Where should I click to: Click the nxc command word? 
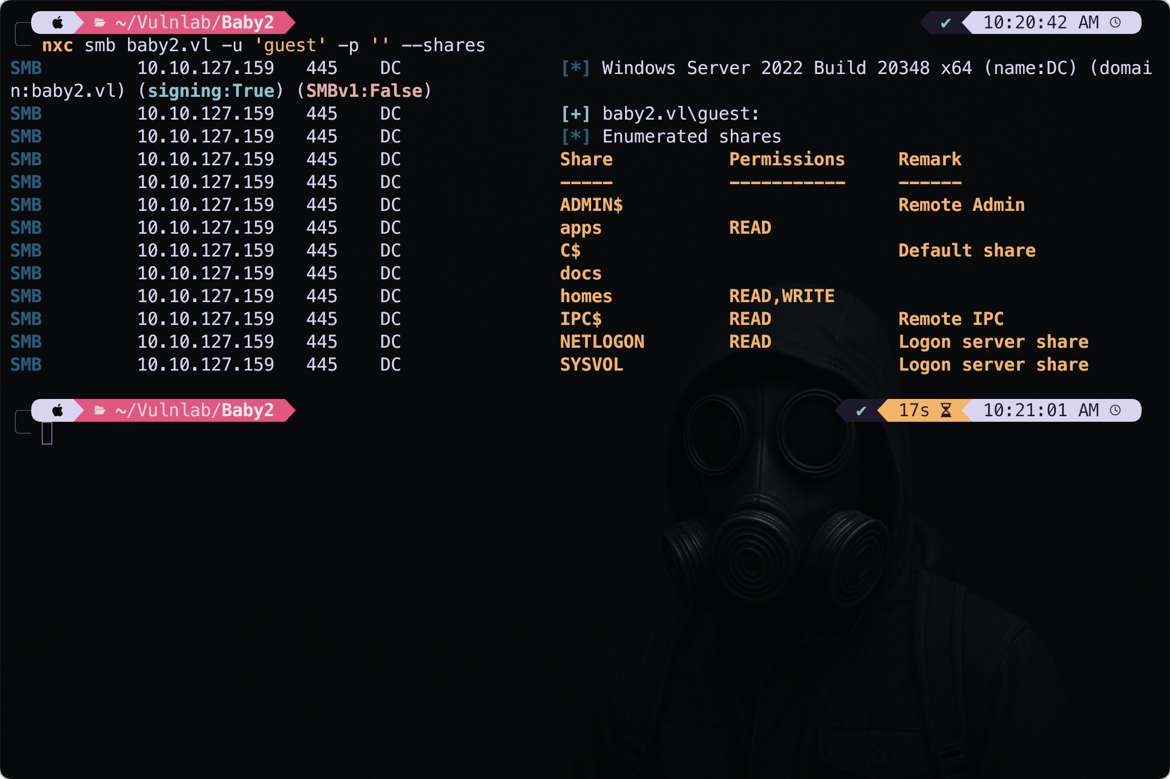tap(57, 46)
